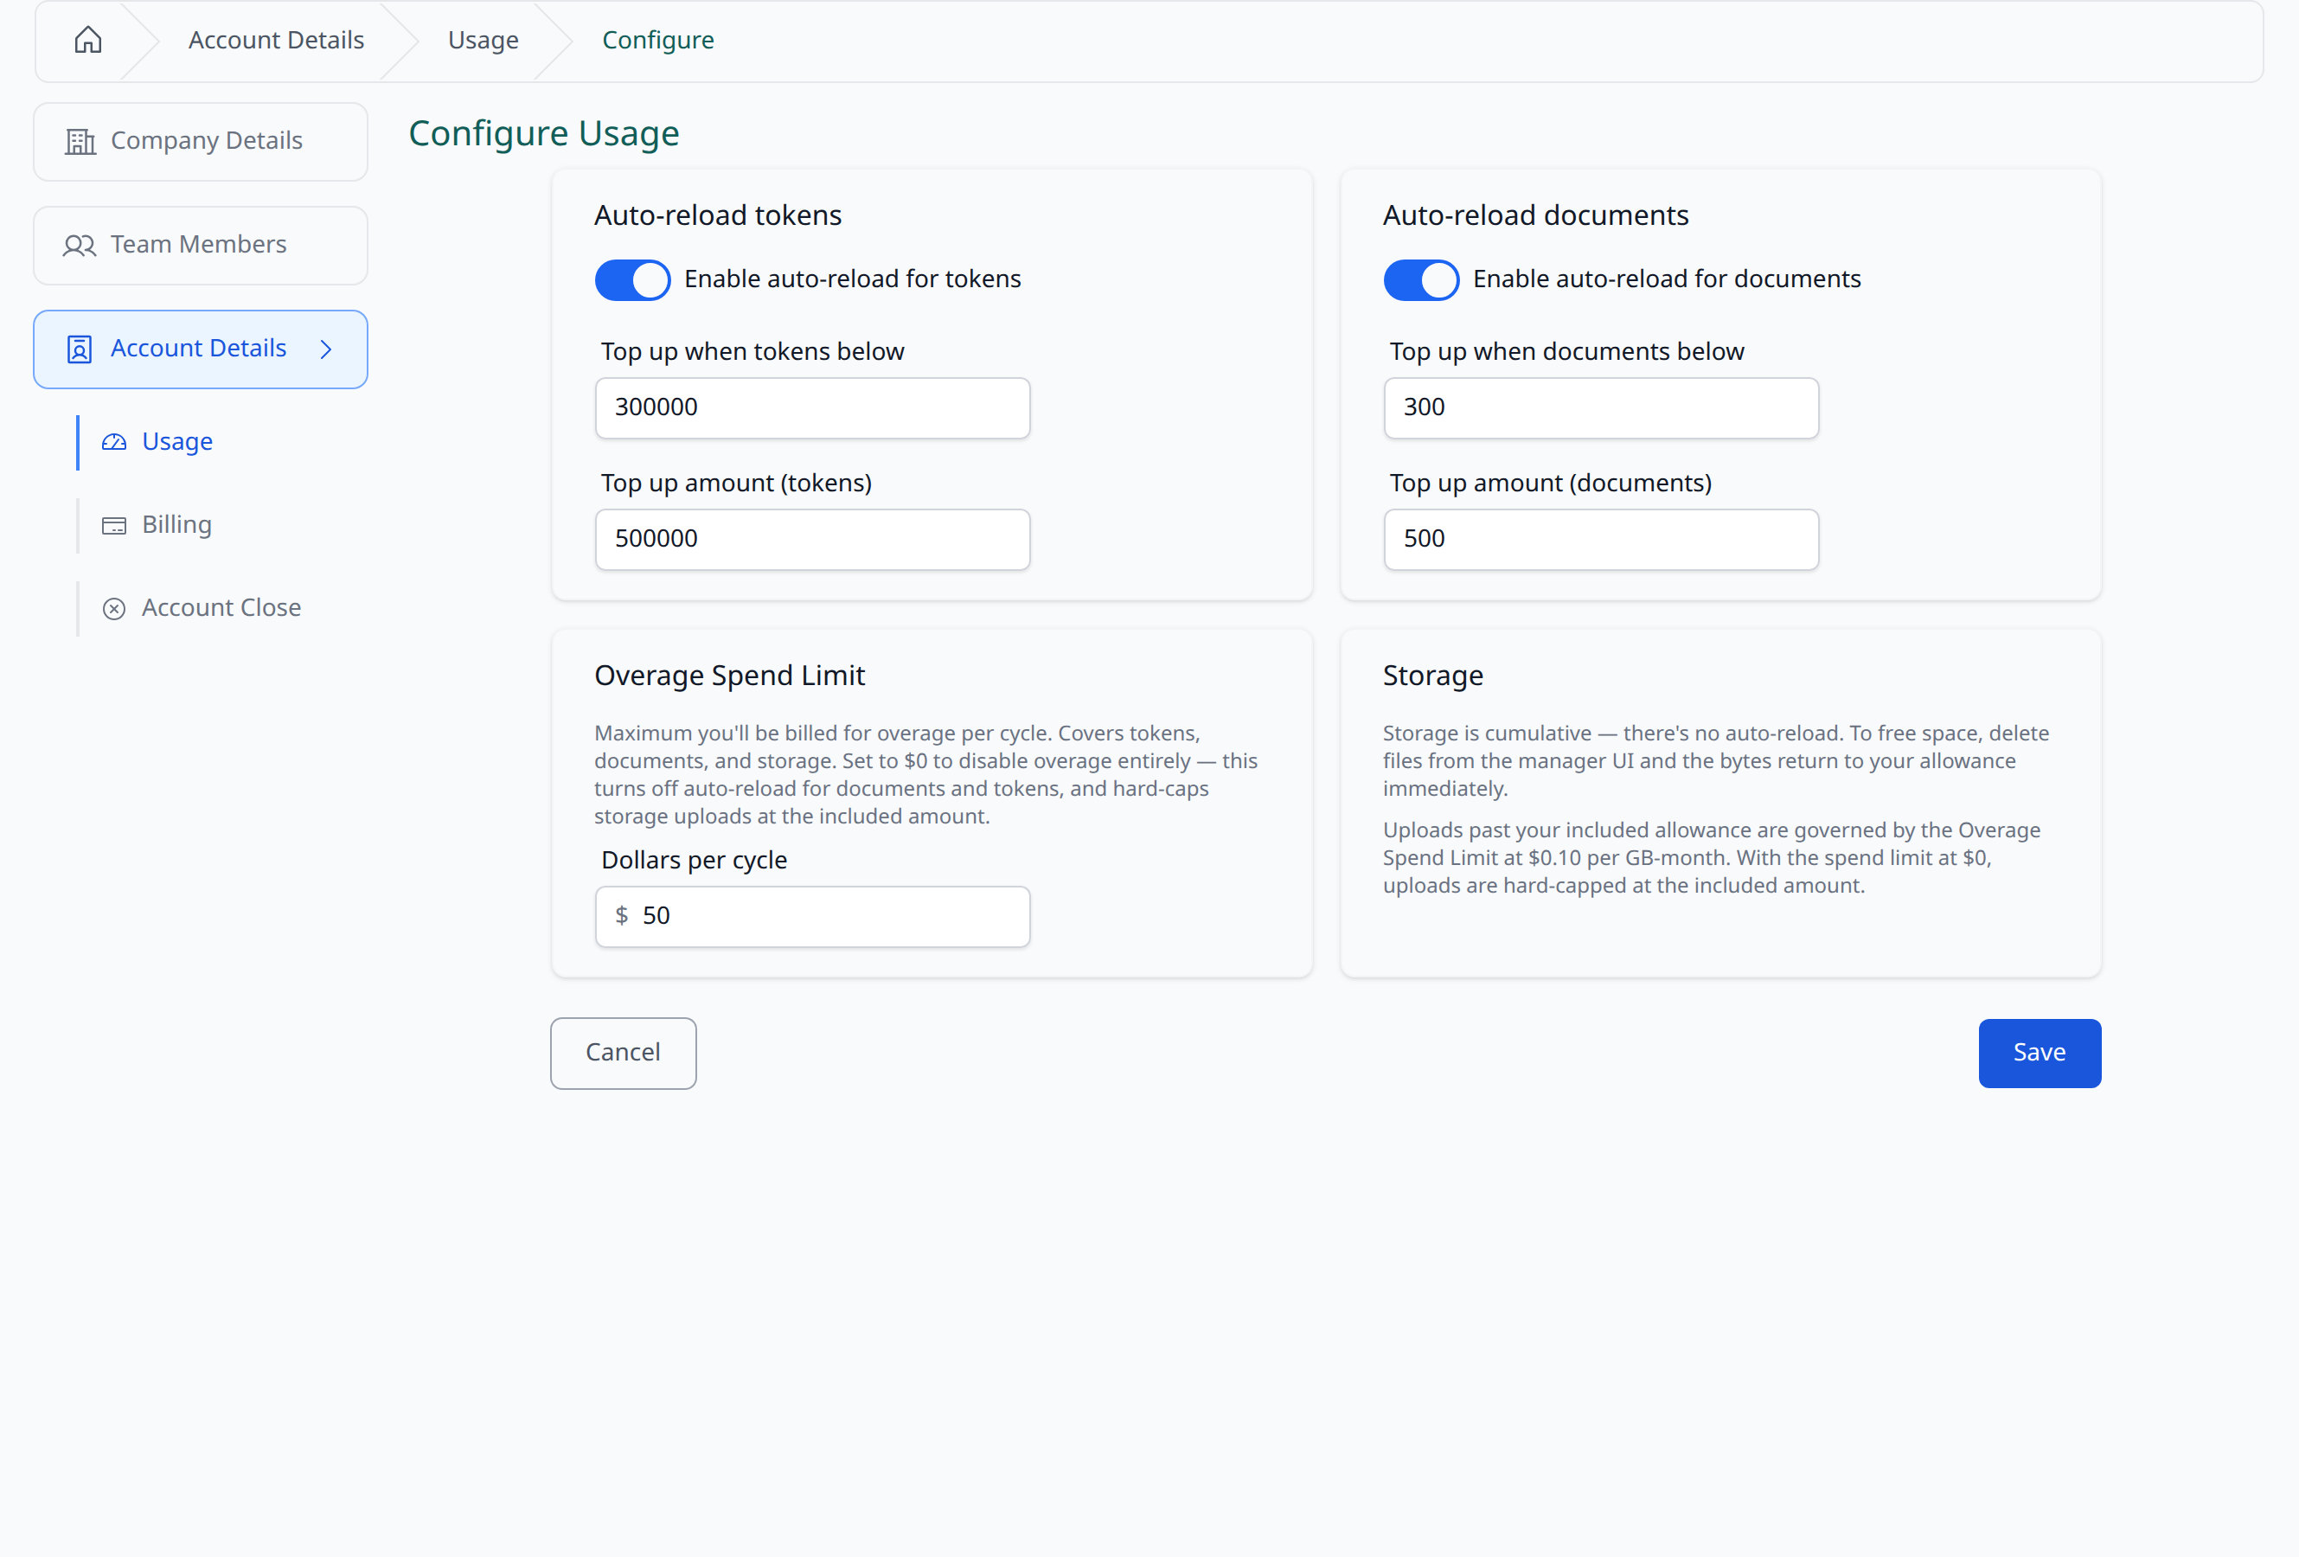Open the Account Close submenu item

point(221,608)
